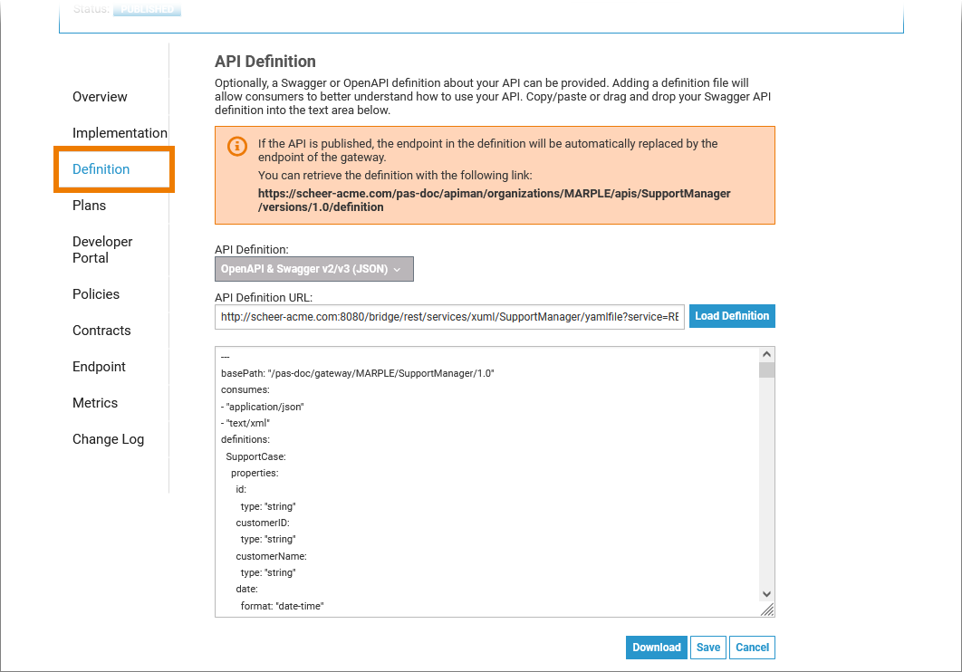Click the textarea scroll down arrow
Viewport: 962px width, 672px height.
click(766, 592)
